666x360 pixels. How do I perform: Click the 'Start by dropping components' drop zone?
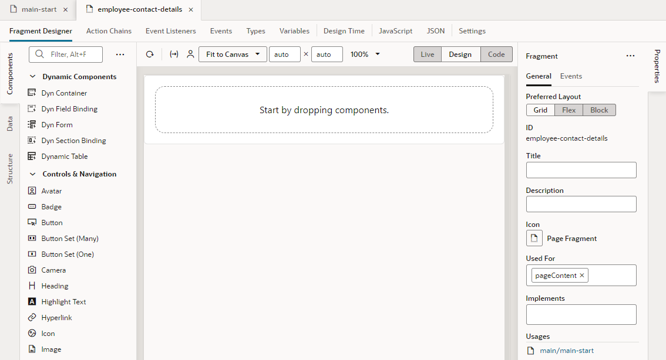324,110
